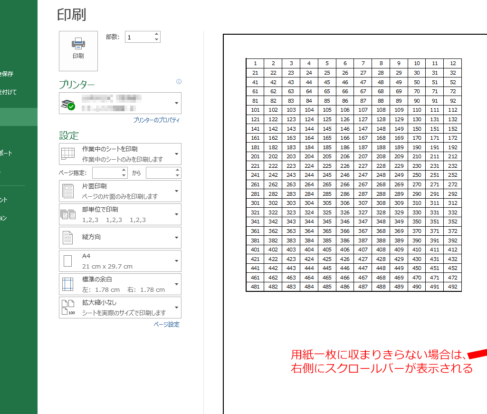
Task: Click the 印刷 print button
Action: [x=78, y=51]
